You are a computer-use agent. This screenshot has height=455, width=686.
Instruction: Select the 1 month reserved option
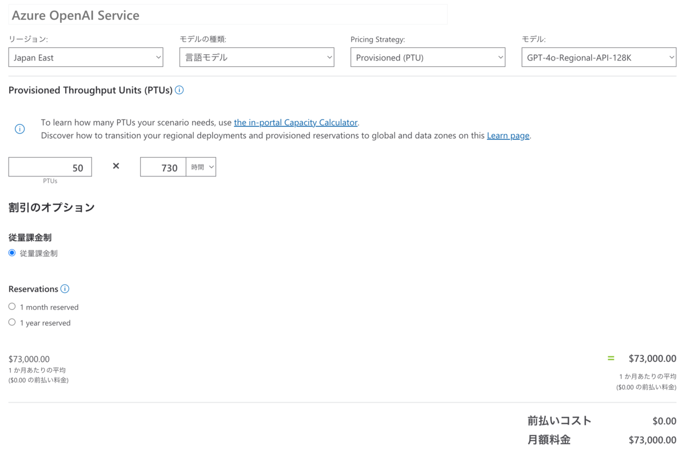(x=12, y=307)
